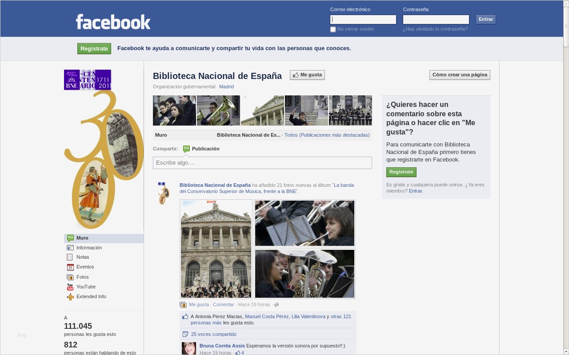Click the thumbs-up icon on Bruna's comment

tap(238, 353)
